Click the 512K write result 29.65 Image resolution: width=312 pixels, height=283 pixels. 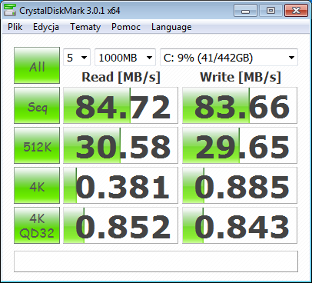[240, 145]
